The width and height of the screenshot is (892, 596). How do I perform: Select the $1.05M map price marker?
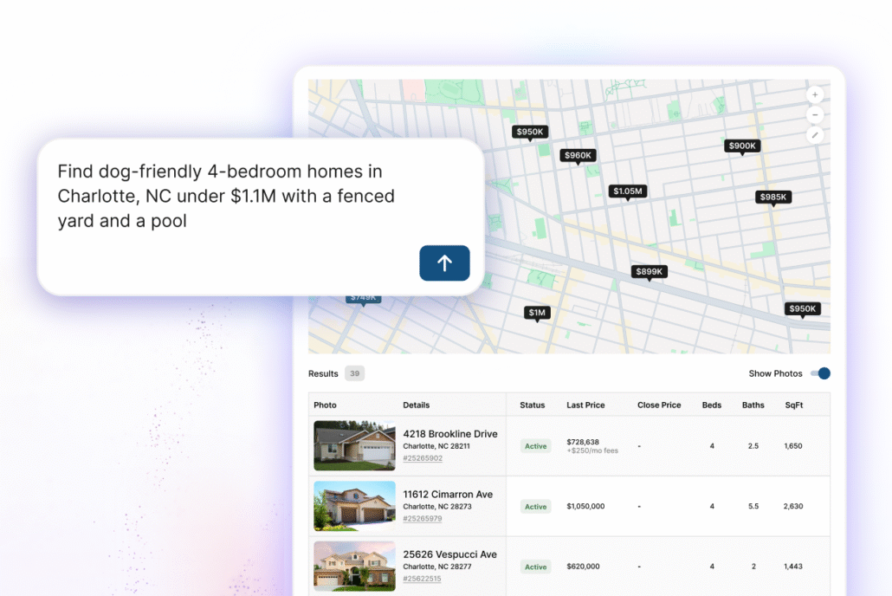pos(628,191)
